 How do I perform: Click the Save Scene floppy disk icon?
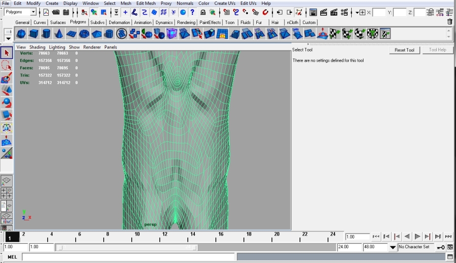point(66,12)
